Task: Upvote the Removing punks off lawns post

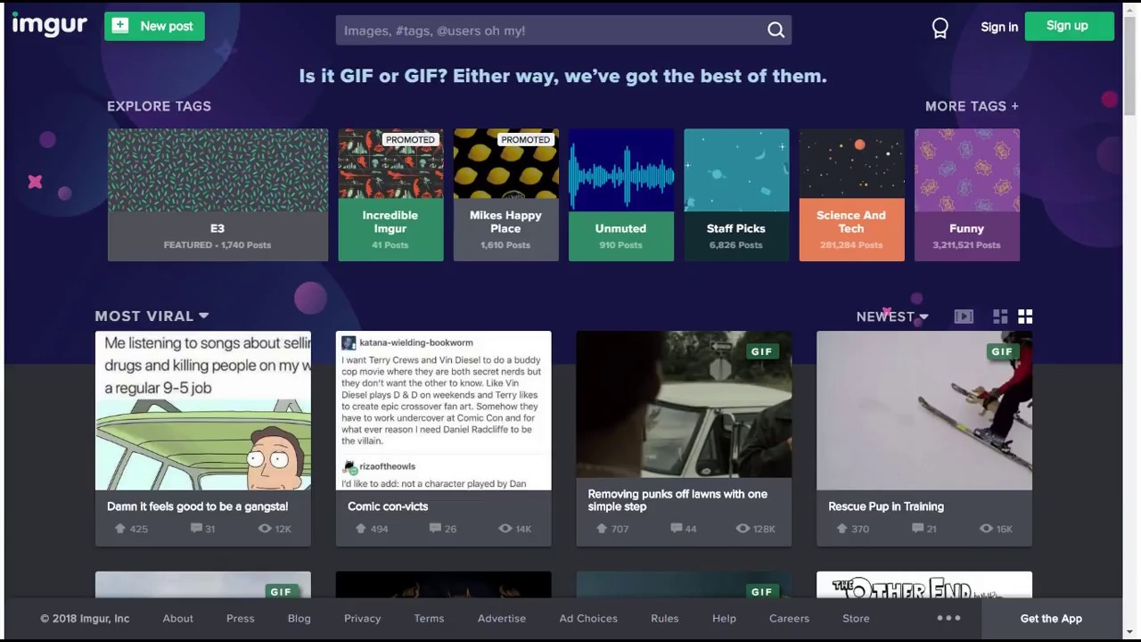Action: tap(602, 529)
